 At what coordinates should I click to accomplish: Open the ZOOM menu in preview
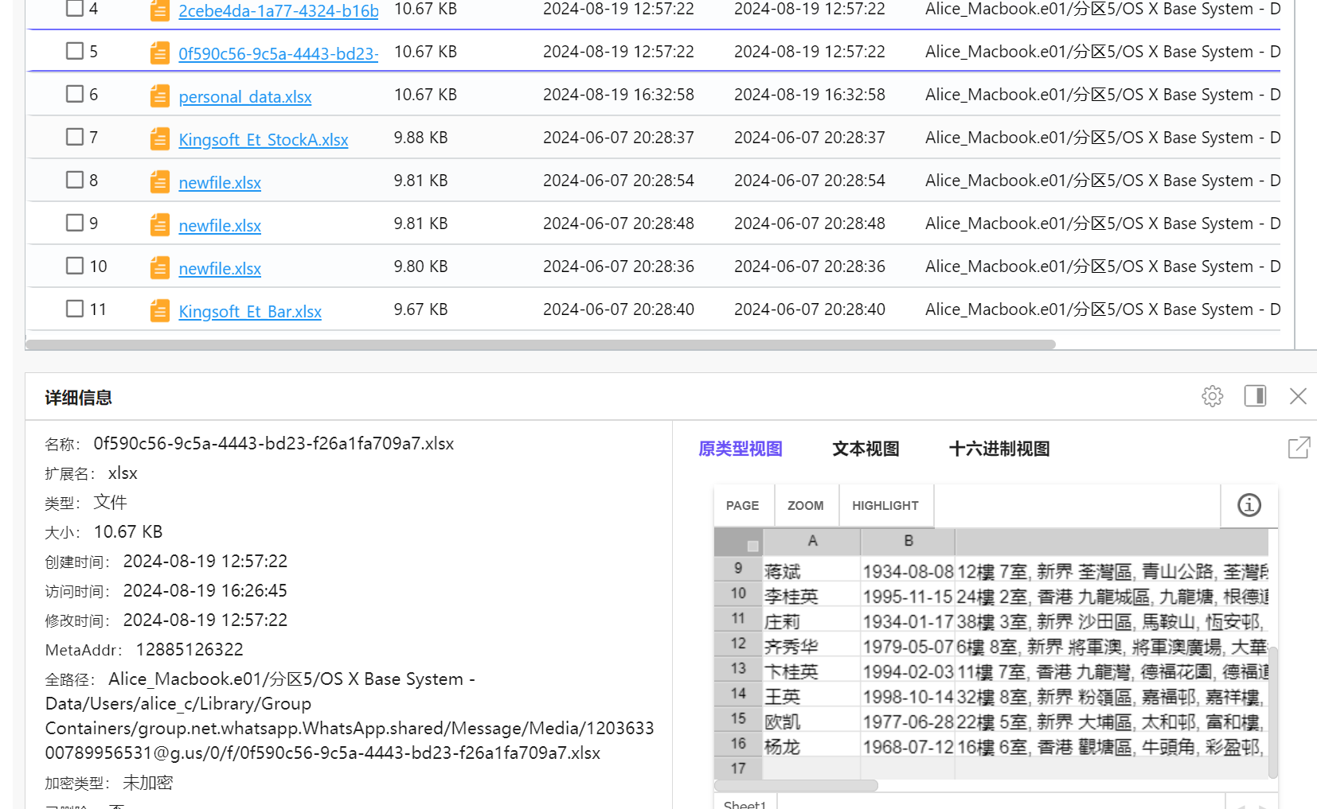806,506
